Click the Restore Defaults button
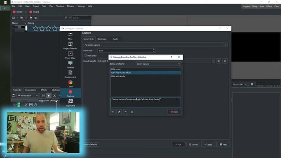Screen dimensions: 281x158 click(90, 144)
